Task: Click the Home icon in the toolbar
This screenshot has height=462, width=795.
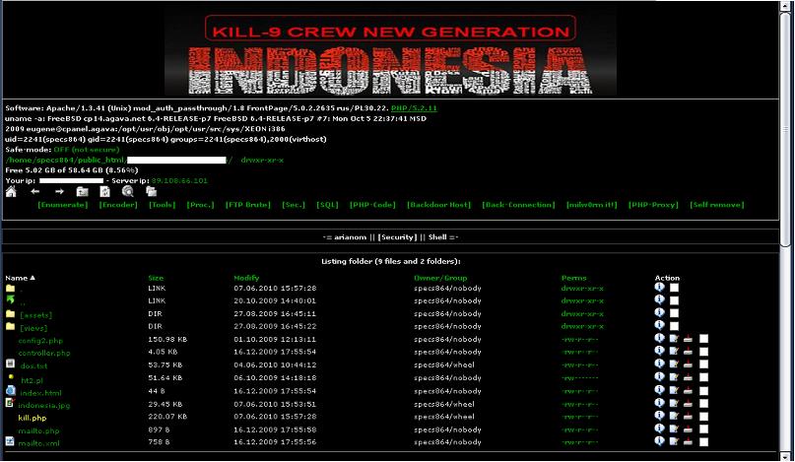Action: (x=11, y=192)
